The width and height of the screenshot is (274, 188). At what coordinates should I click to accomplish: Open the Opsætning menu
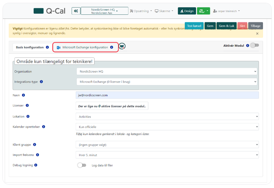(x=141, y=11)
